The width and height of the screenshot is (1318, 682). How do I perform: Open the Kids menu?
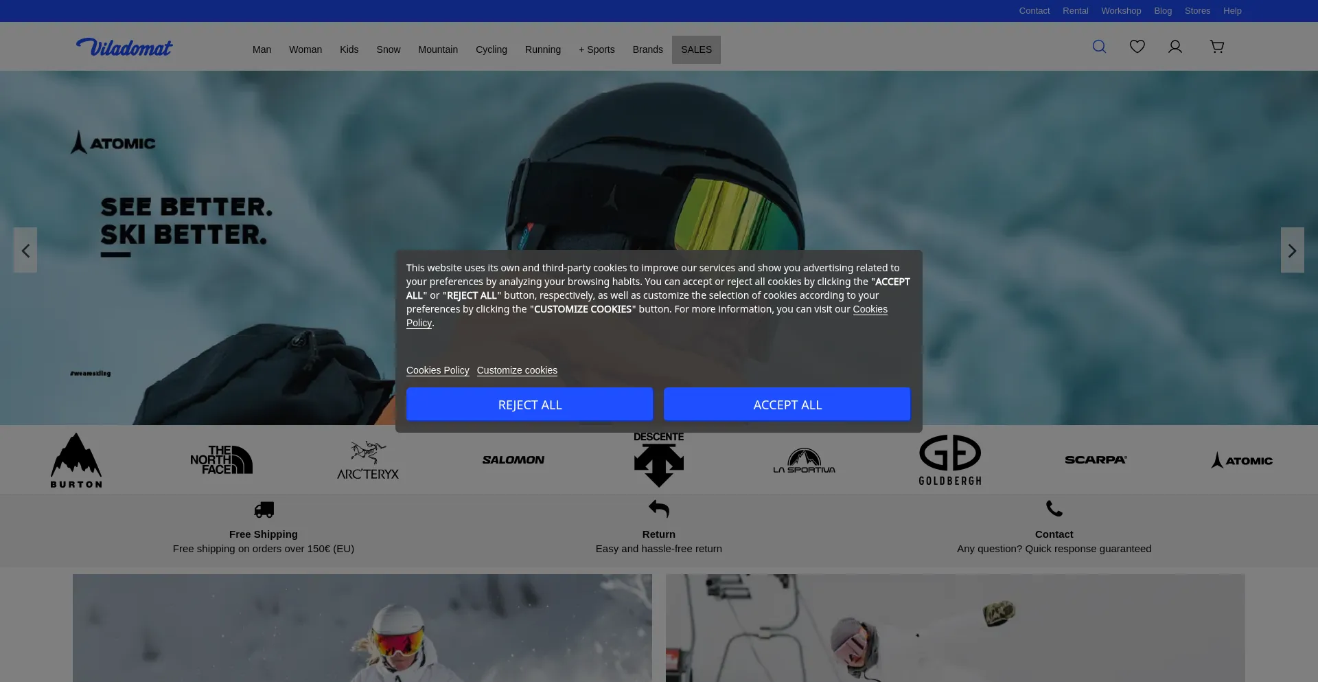tap(349, 49)
